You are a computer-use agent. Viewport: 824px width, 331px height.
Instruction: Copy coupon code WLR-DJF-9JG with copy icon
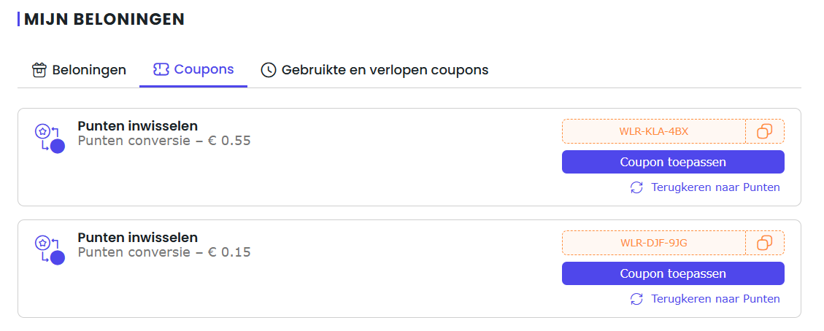coord(765,243)
